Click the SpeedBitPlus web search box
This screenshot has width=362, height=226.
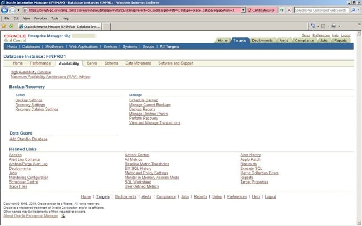321,11
